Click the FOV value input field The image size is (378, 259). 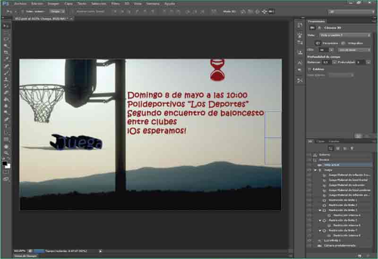323,50
